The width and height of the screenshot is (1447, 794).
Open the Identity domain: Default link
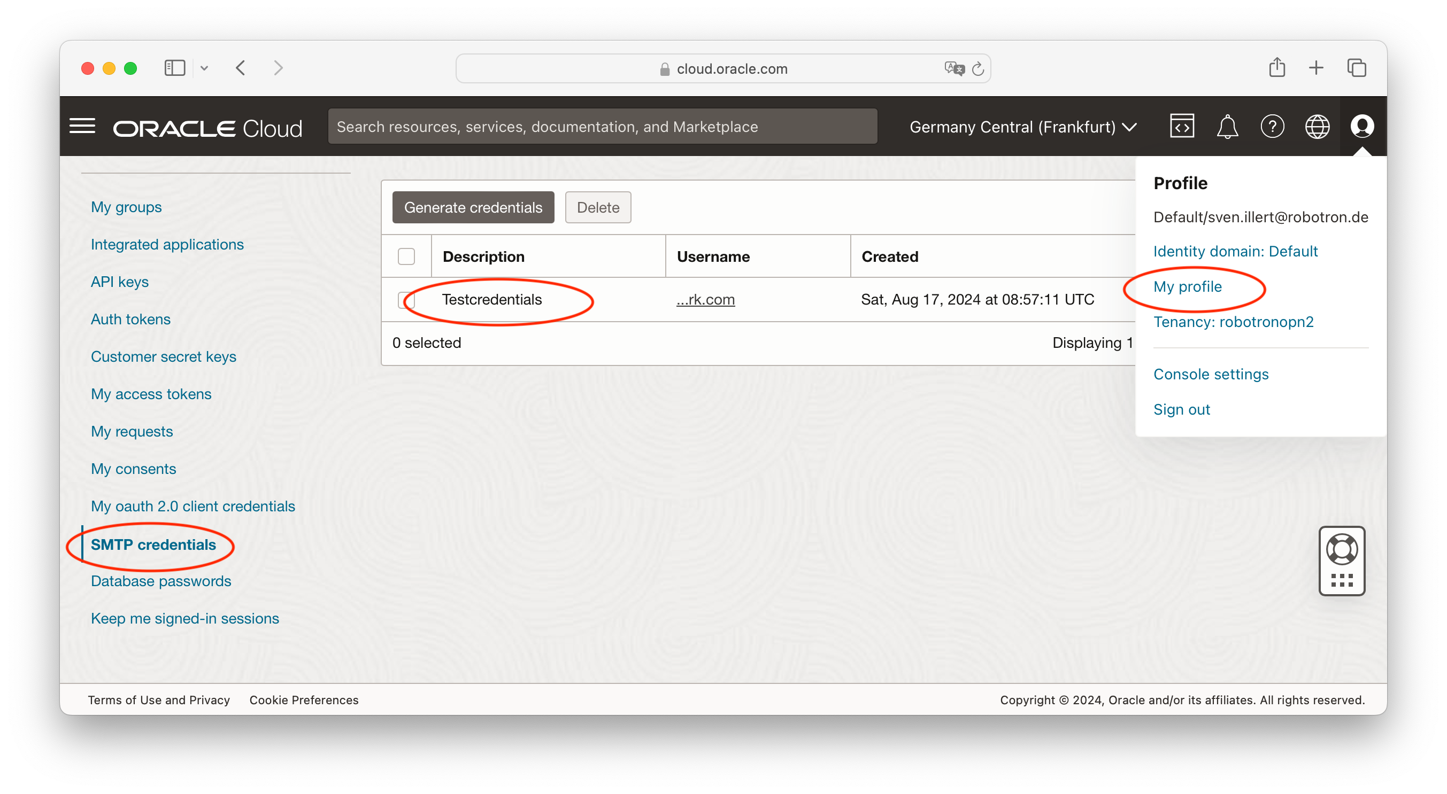coord(1235,251)
